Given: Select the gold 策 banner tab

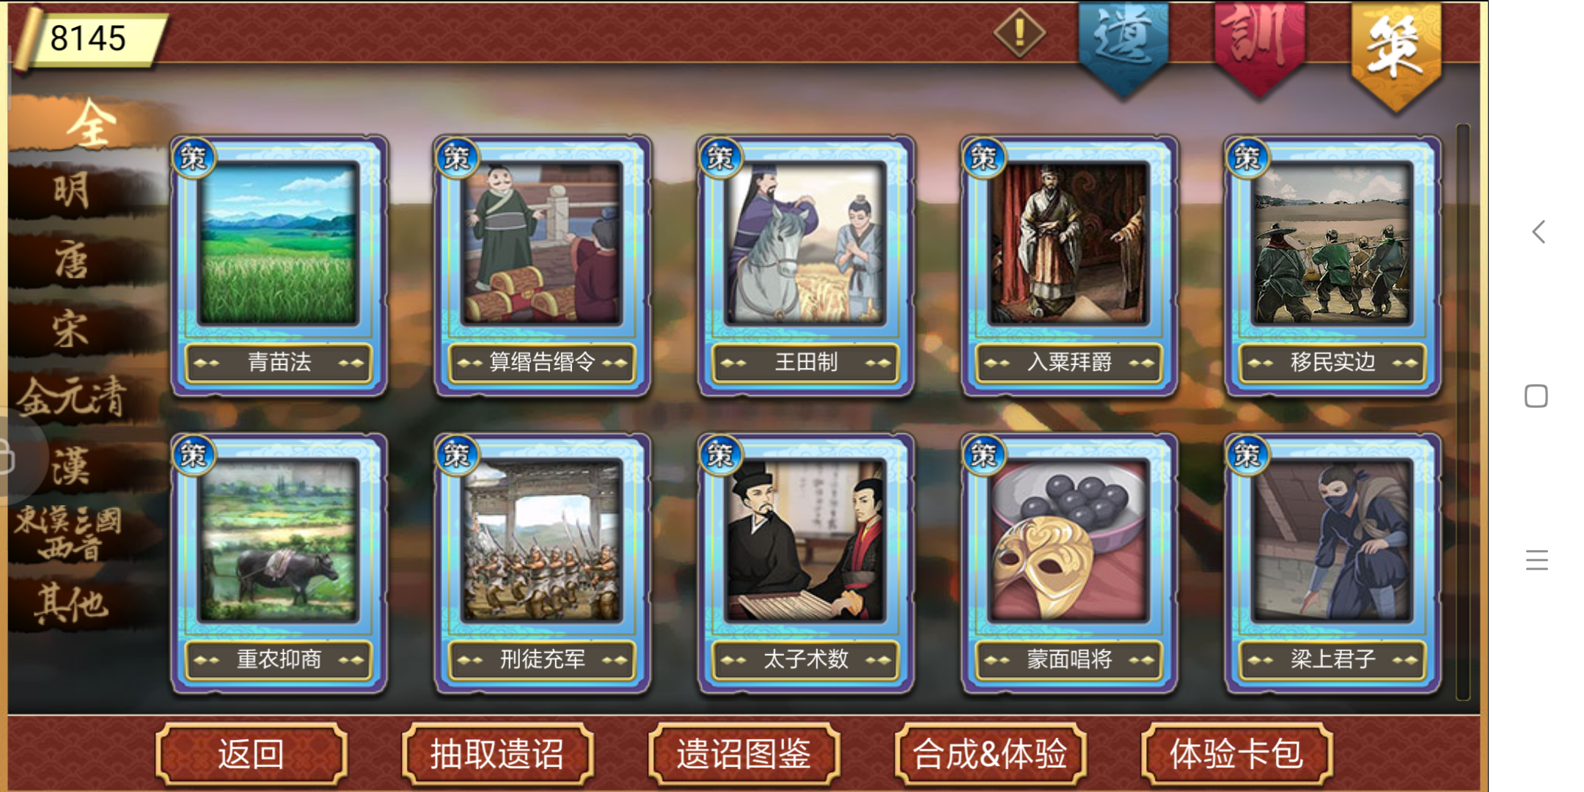Looking at the screenshot, I should 1396,53.
